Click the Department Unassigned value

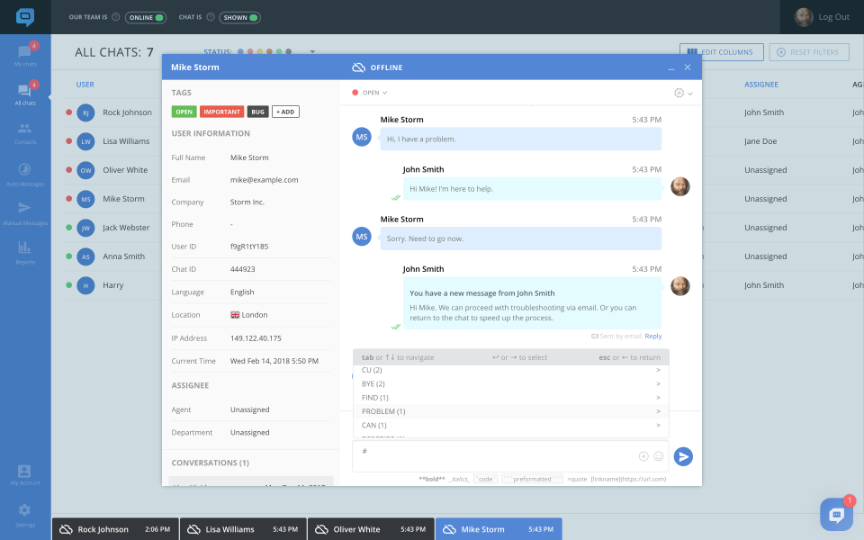pos(249,433)
